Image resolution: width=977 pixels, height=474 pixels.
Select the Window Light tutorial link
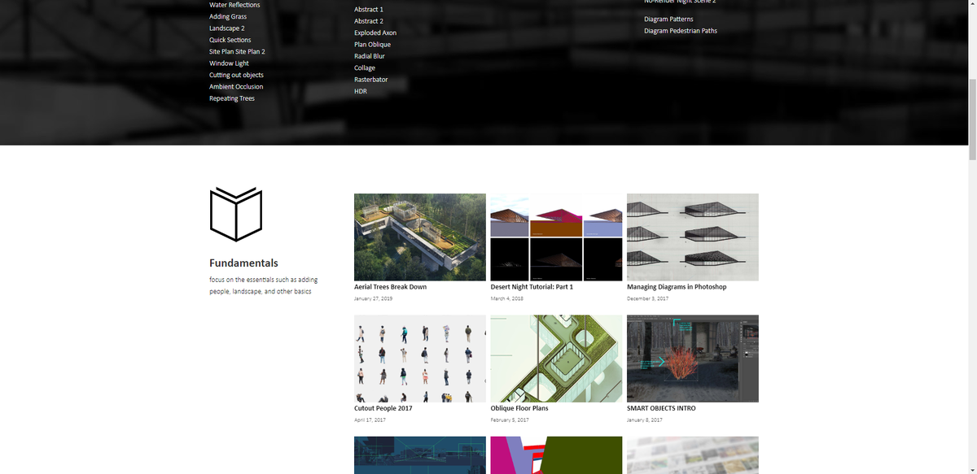coord(229,63)
